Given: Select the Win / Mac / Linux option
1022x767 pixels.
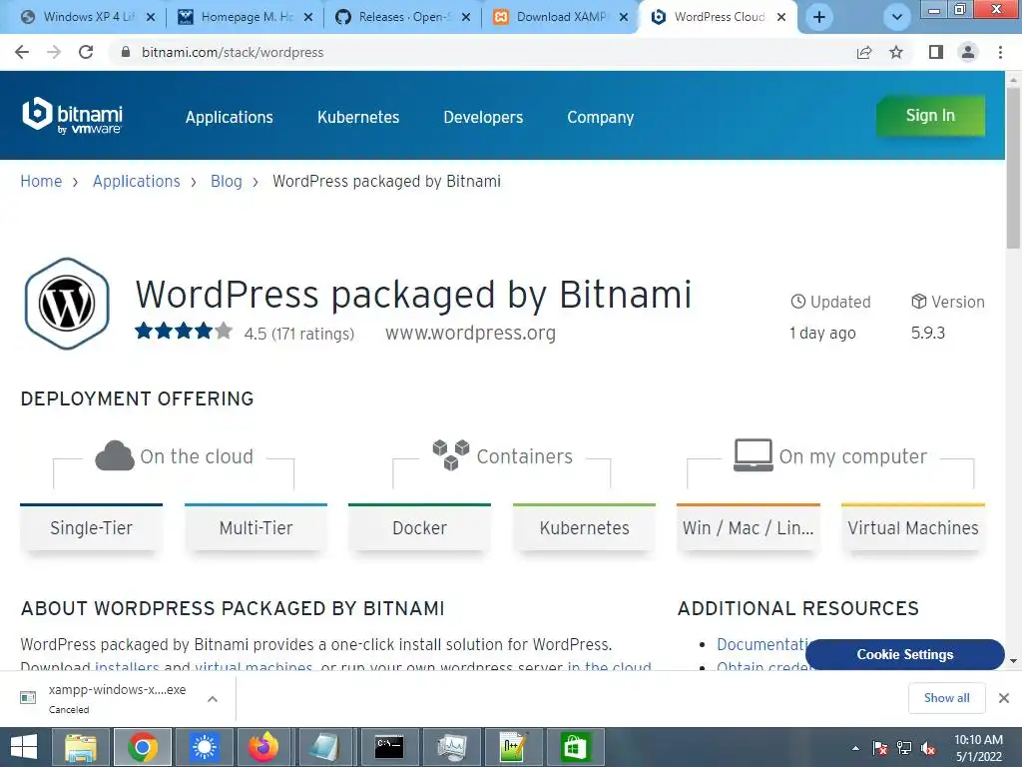Looking at the screenshot, I should pos(749,527).
